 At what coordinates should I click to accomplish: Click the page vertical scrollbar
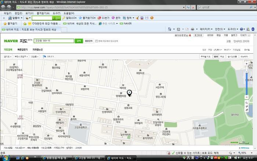255,92
